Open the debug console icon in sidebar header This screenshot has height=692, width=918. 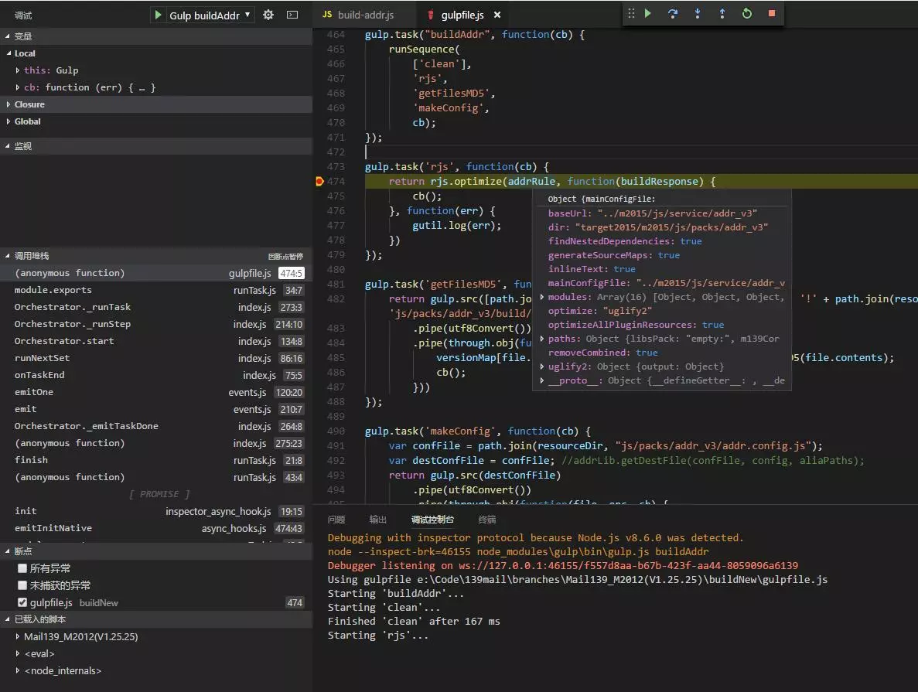click(292, 15)
